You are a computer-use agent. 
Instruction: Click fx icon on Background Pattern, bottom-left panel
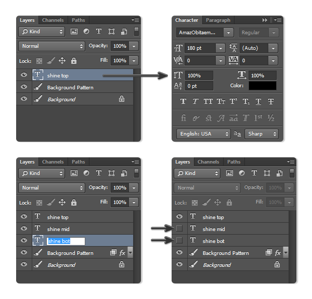coord(122,253)
